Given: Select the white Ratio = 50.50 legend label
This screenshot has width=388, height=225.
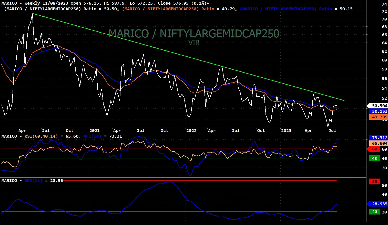Looking at the screenshot, I should (x=62, y=9).
